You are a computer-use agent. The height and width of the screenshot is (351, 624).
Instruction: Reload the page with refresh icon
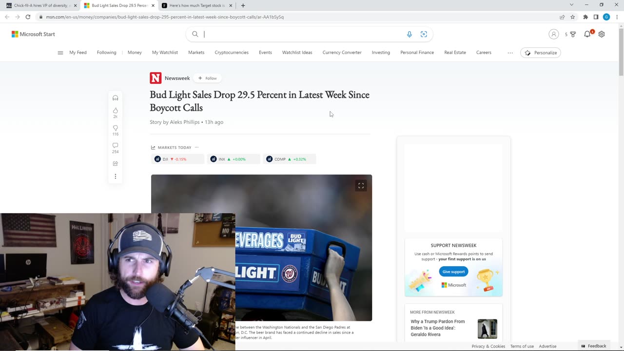[28, 17]
